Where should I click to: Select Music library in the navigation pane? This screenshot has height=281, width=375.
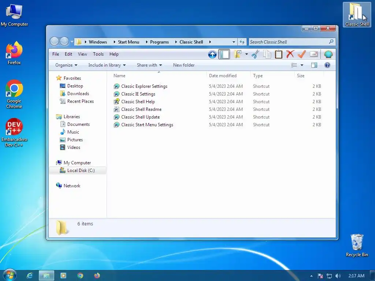(x=73, y=132)
